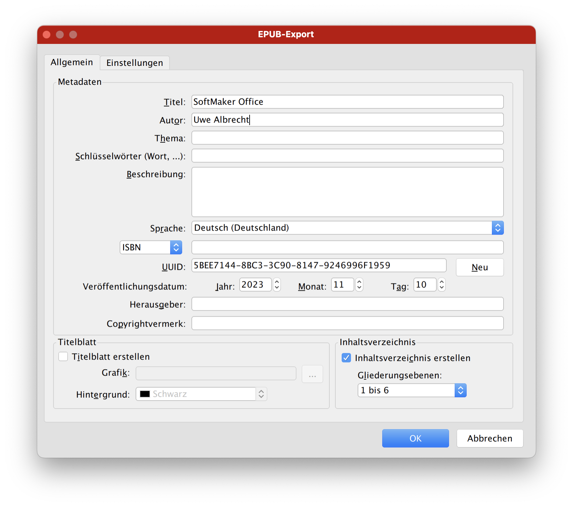Click Neu to generate a new UUID
This screenshot has width=573, height=507.
[480, 267]
